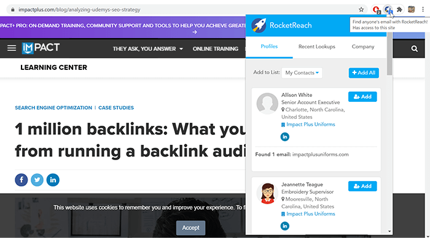Open the Chrome three-dot menu

[423, 10]
